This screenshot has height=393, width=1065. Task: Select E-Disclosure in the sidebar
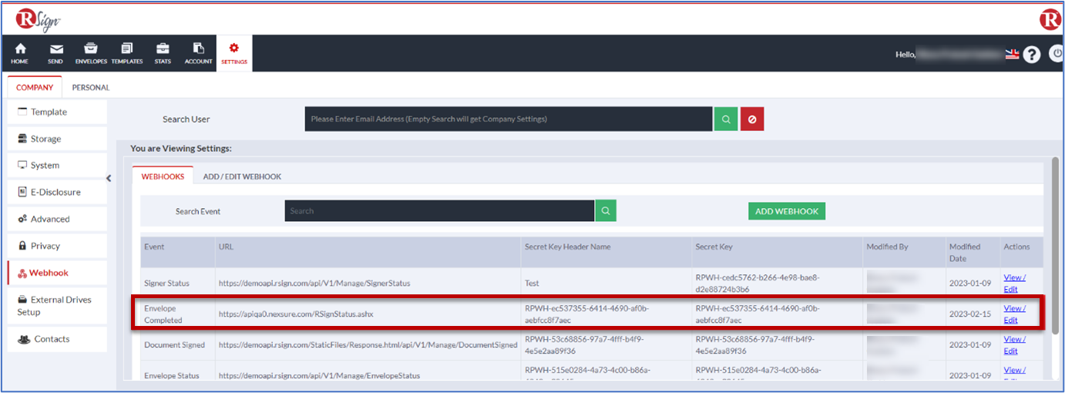point(57,192)
